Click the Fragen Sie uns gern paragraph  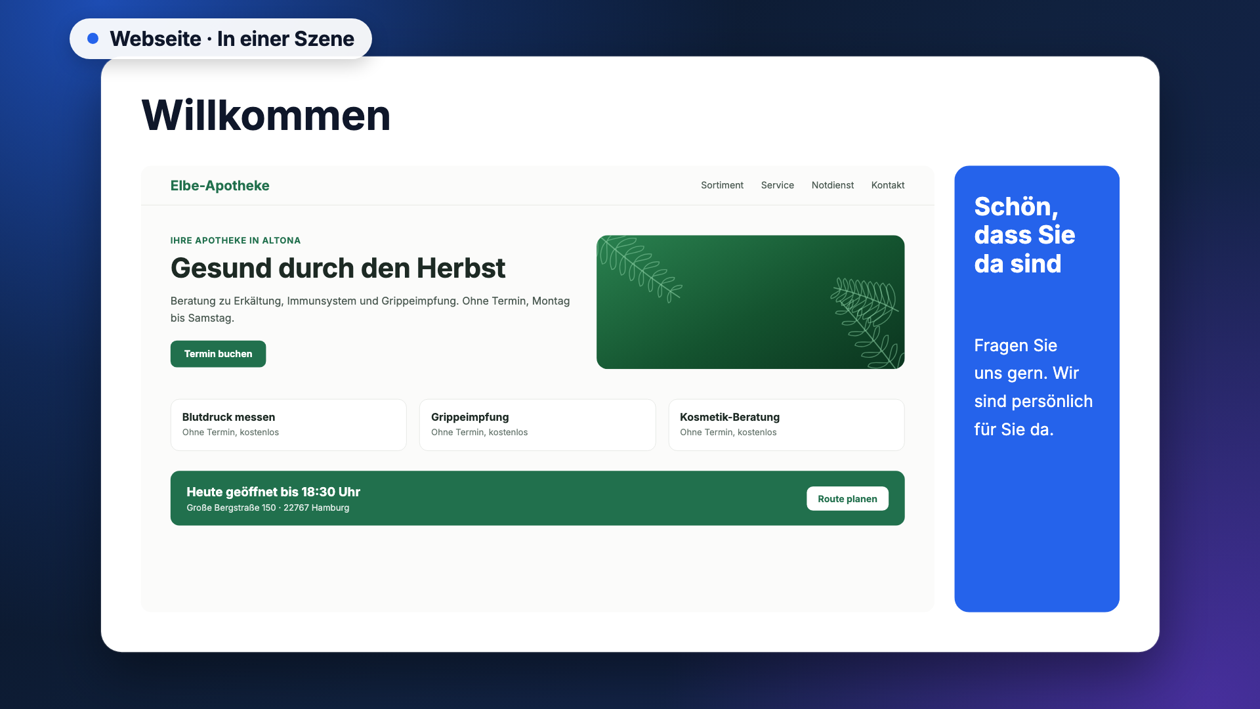(1033, 387)
